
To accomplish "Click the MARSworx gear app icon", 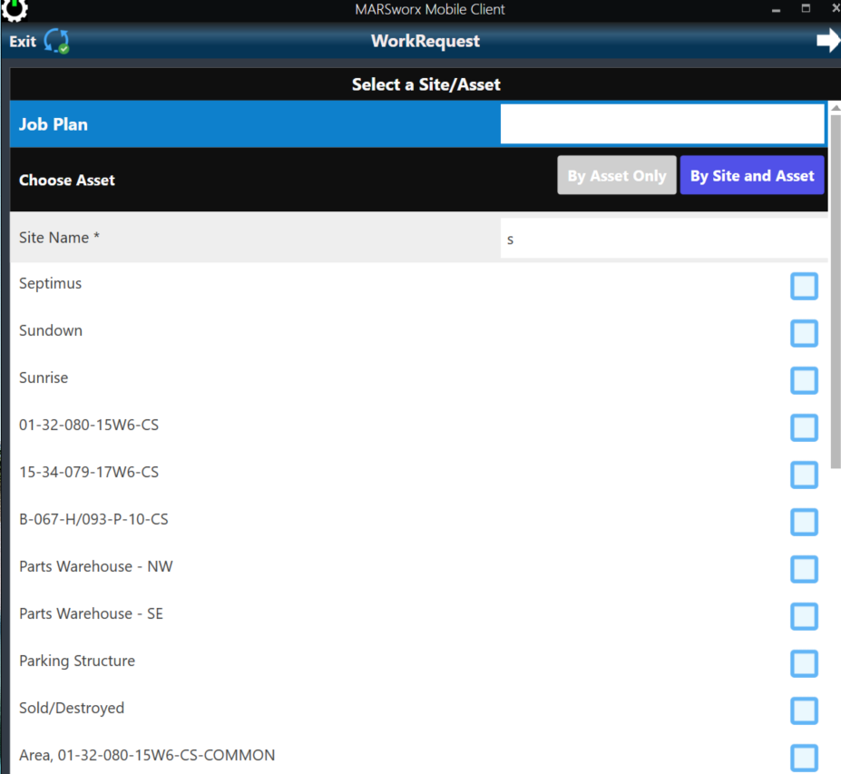I will [x=14, y=10].
